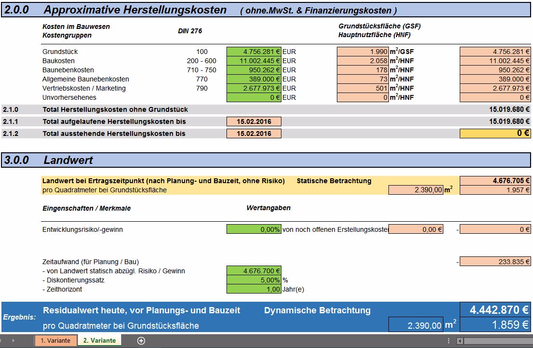Select the date cell for ausstehende Herstellungskosten

(x=254, y=134)
